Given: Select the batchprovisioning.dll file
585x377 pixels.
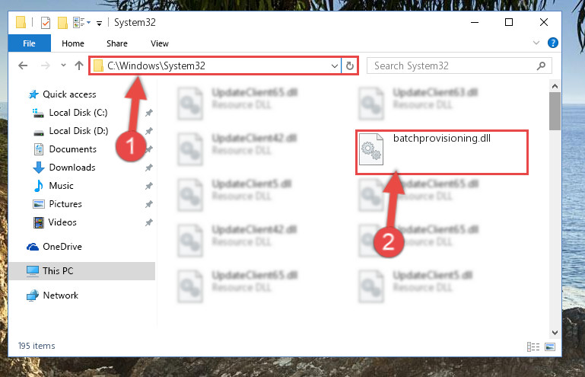Looking at the screenshot, I should [442, 152].
